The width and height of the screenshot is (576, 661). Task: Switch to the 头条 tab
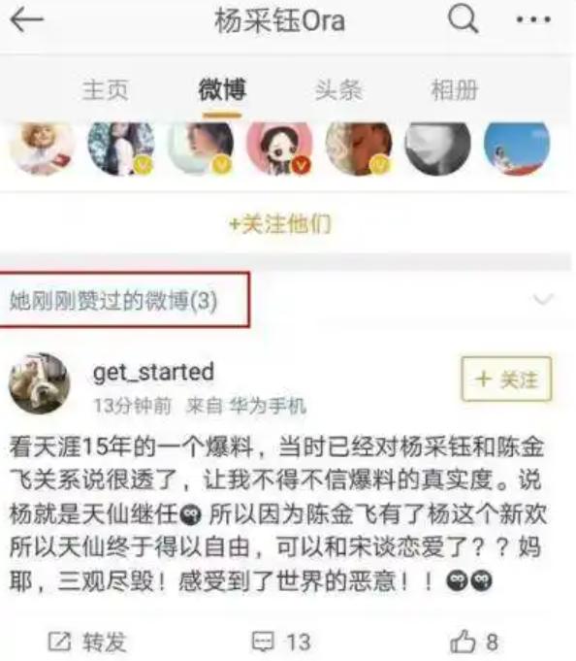[x=338, y=90]
